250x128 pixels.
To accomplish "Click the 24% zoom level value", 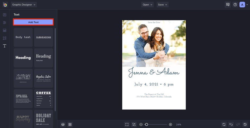I will (178, 125).
